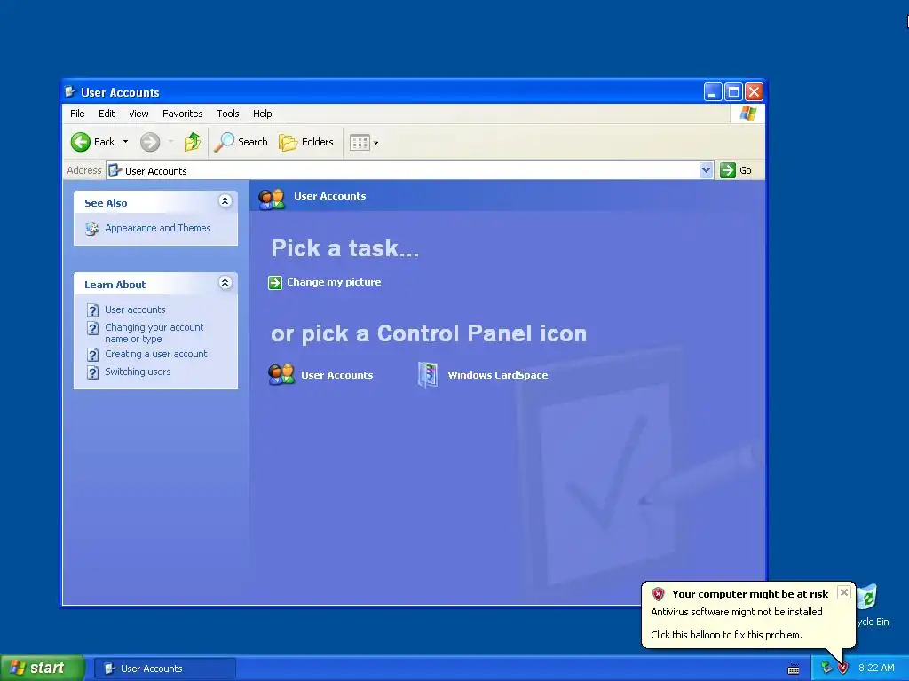This screenshot has height=681, width=909.
Task: Open the File menu
Action: click(77, 113)
